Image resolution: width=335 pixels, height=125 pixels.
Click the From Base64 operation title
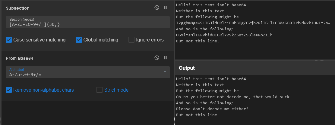(x=20, y=58)
